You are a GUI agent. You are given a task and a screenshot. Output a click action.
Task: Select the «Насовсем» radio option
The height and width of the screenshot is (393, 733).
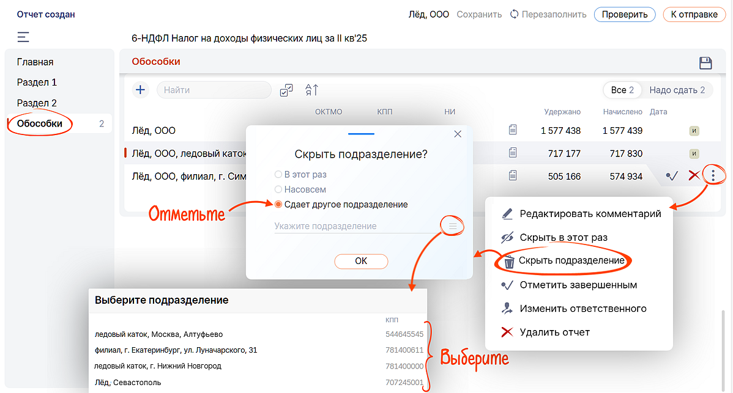click(x=279, y=189)
